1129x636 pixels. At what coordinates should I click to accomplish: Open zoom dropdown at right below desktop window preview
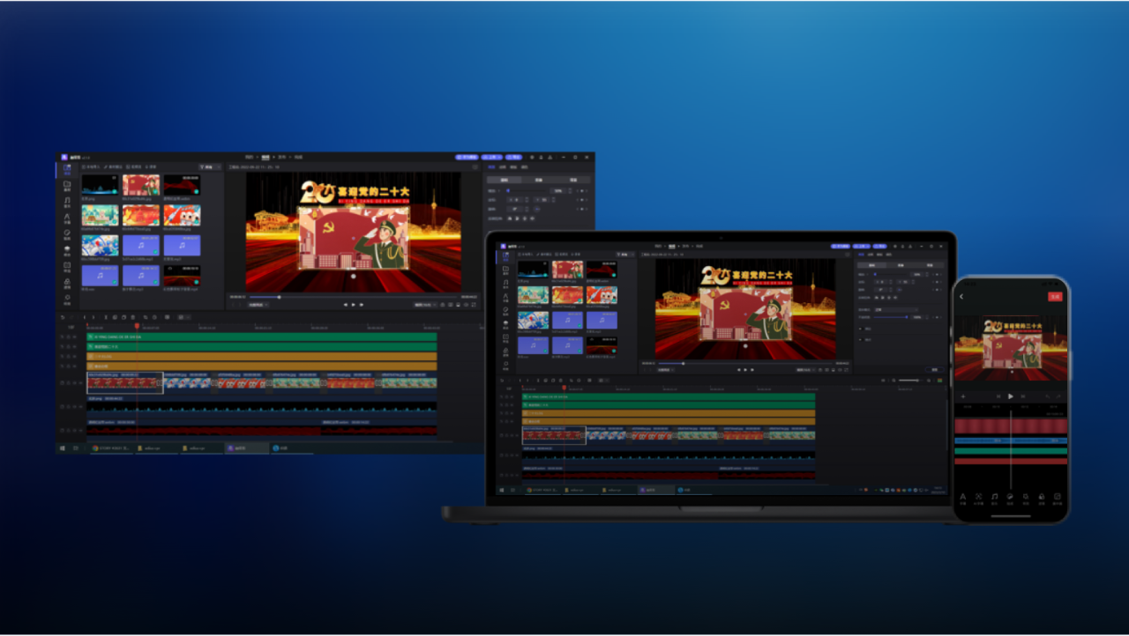coord(425,305)
